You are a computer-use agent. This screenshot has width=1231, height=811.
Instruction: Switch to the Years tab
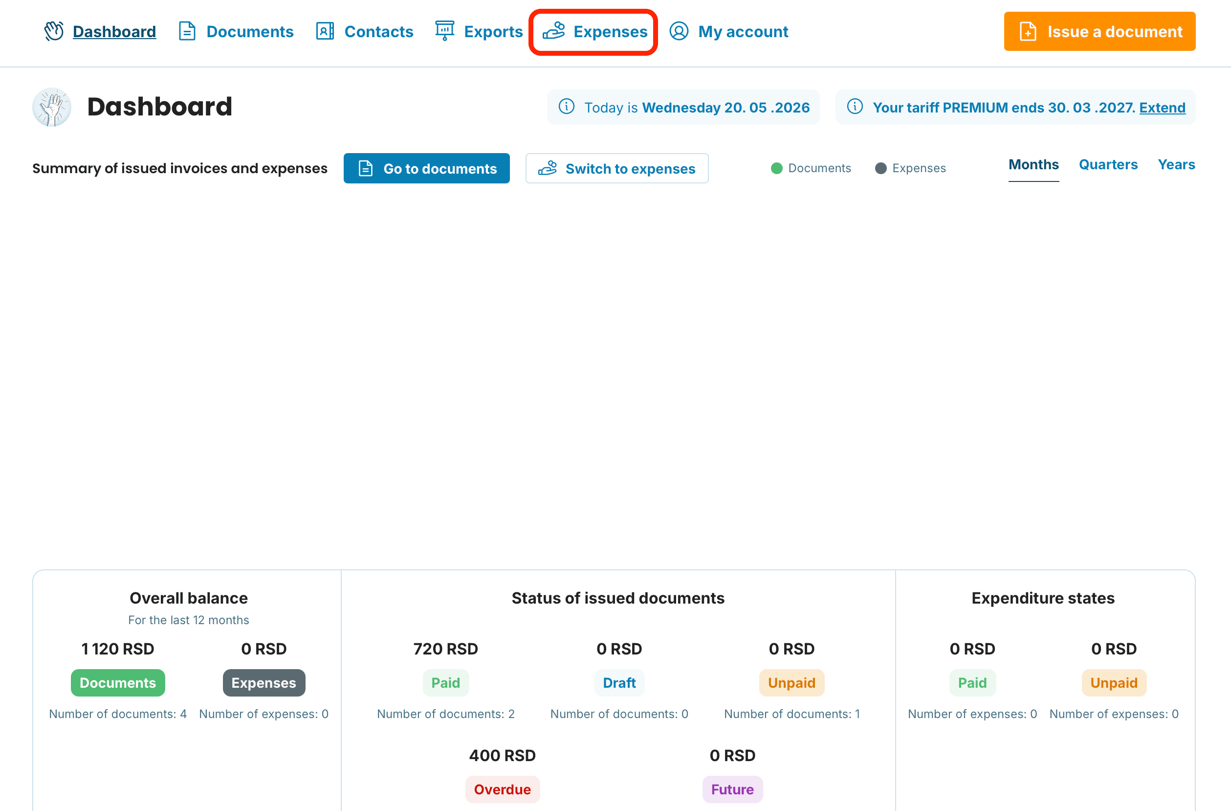point(1176,164)
